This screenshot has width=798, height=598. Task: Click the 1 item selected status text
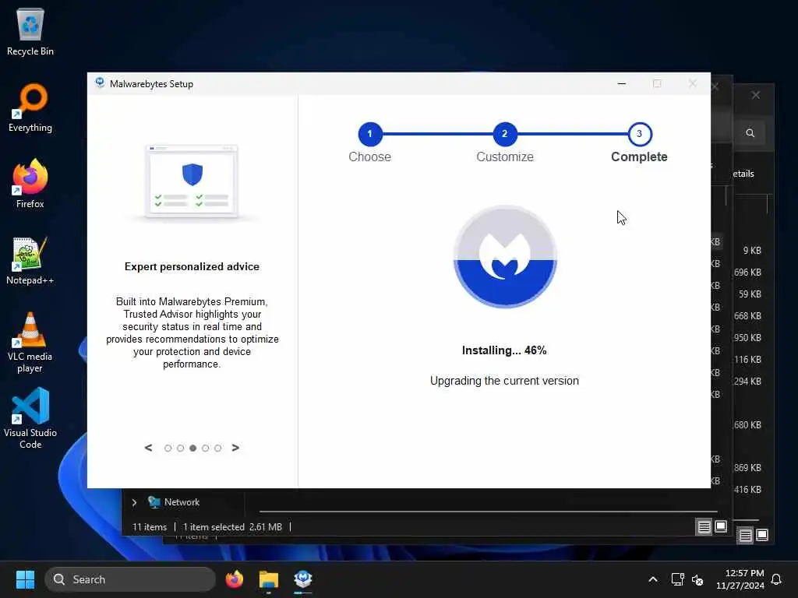(x=214, y=527)
